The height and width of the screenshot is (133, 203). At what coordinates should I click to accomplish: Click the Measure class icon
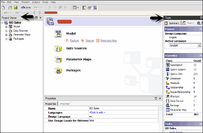tap(167, 83)
